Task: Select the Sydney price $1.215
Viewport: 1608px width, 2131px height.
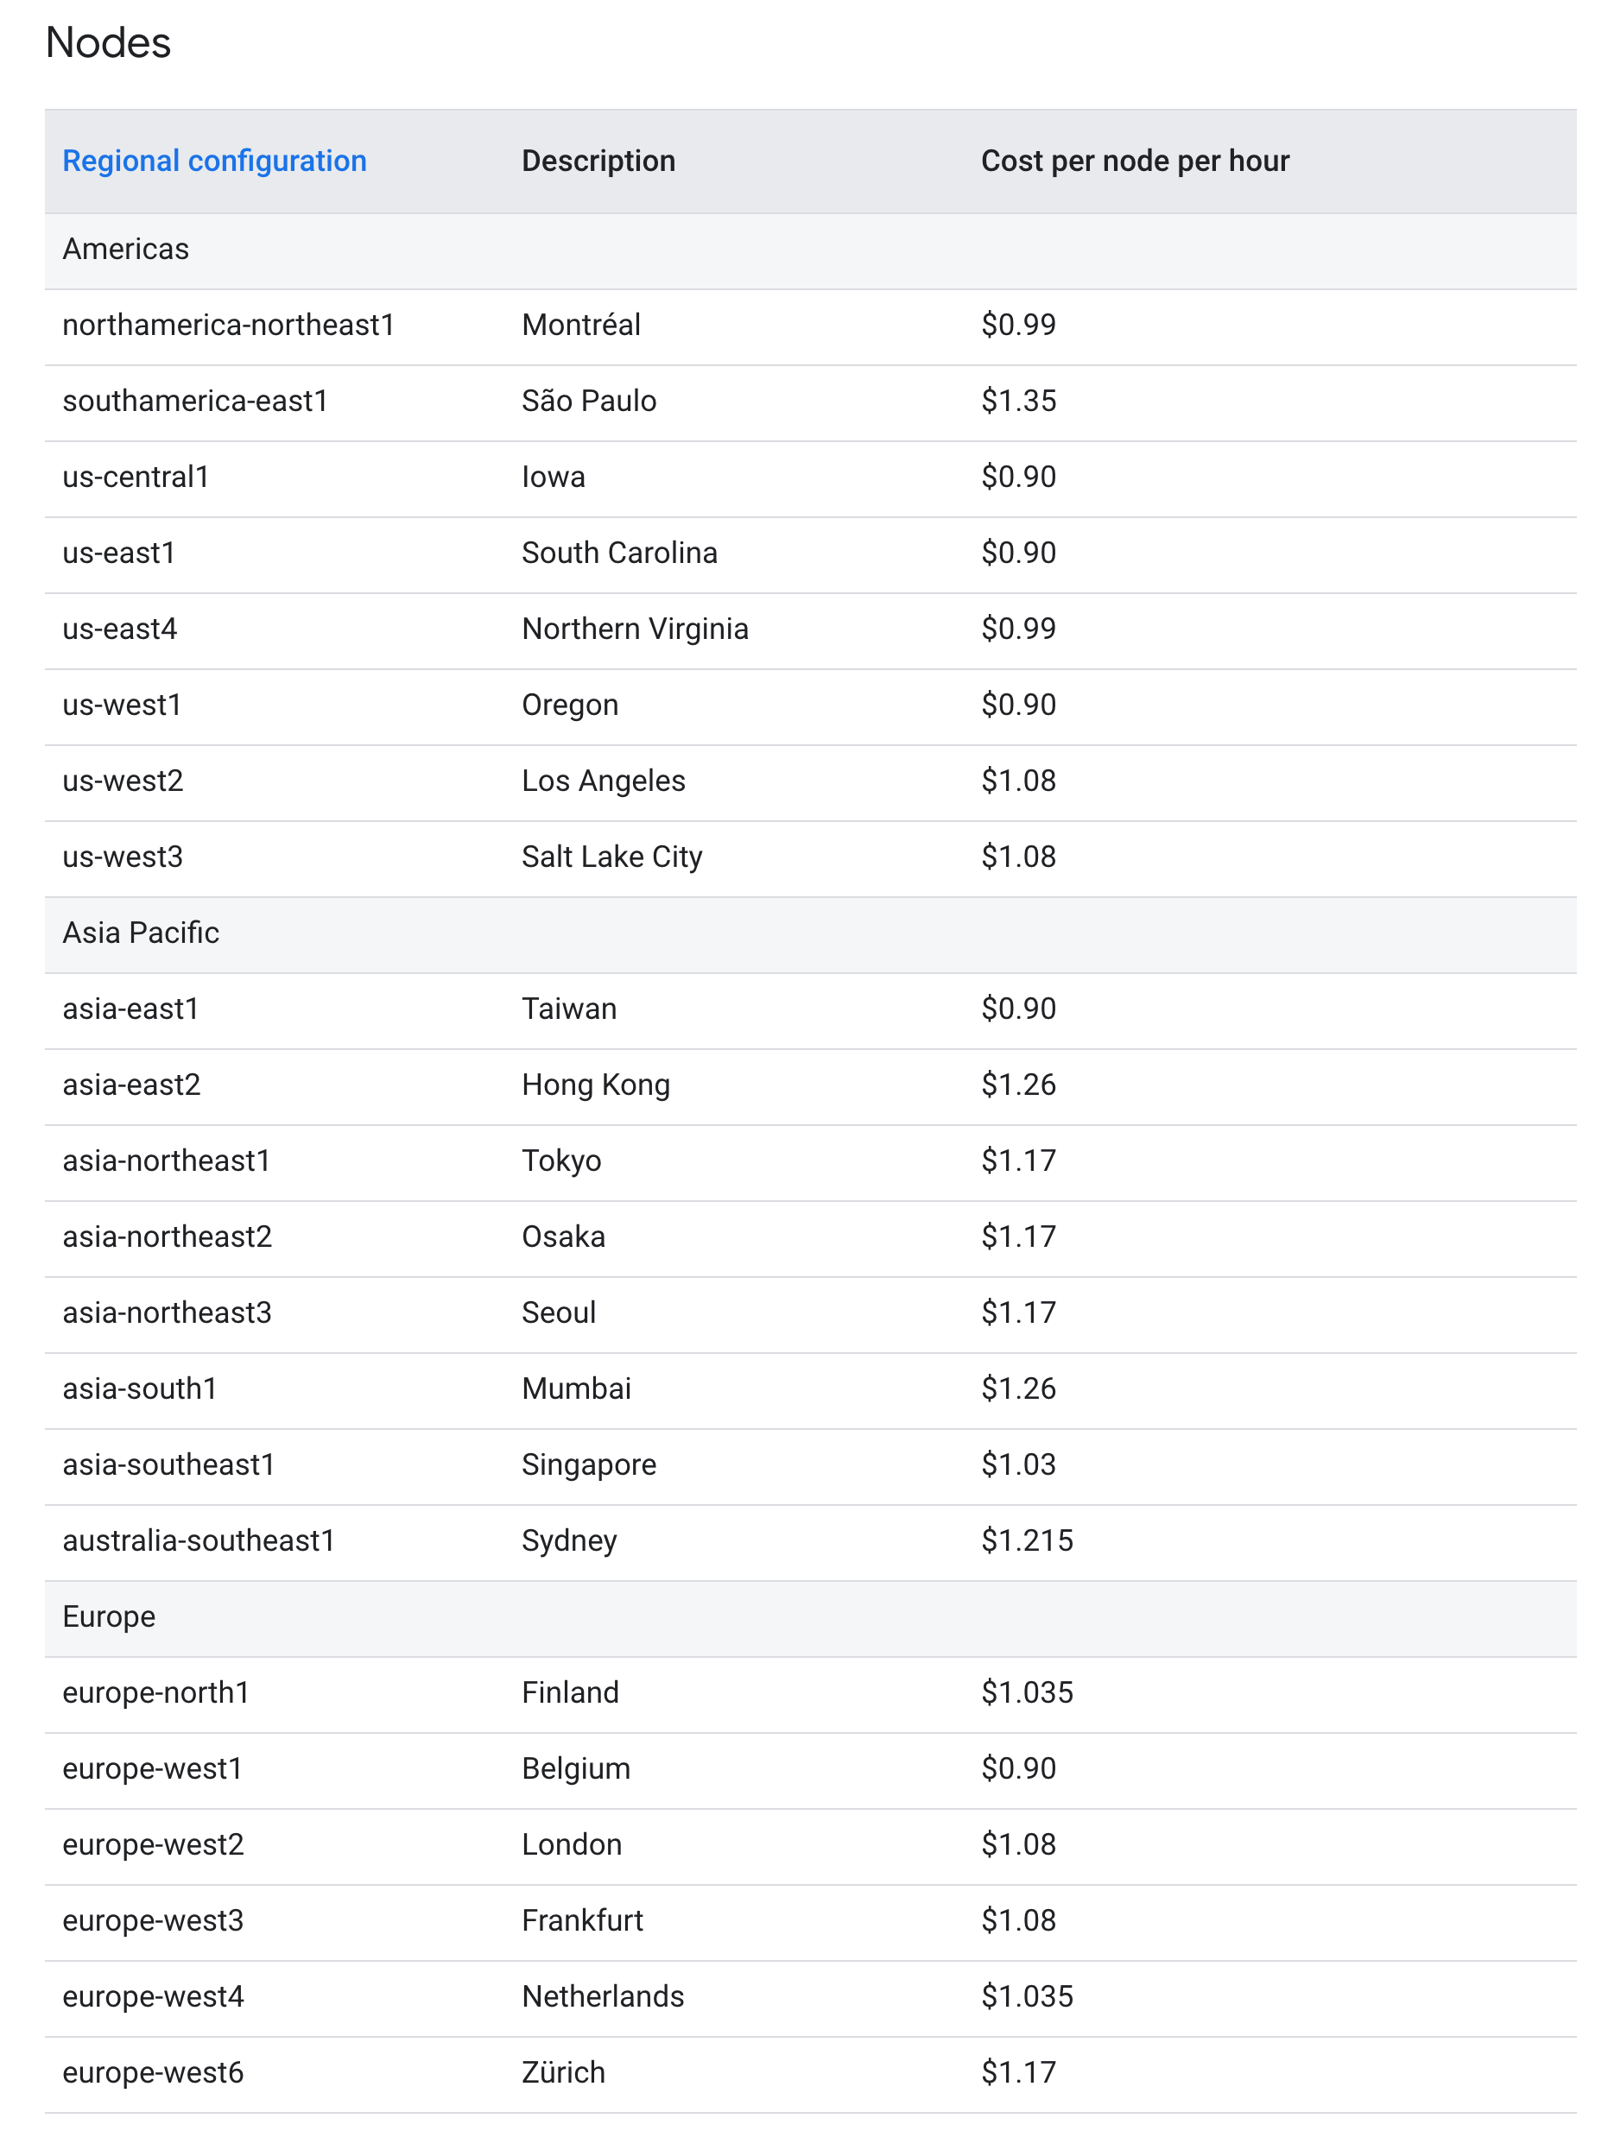Action: tap(1027, 1540)
